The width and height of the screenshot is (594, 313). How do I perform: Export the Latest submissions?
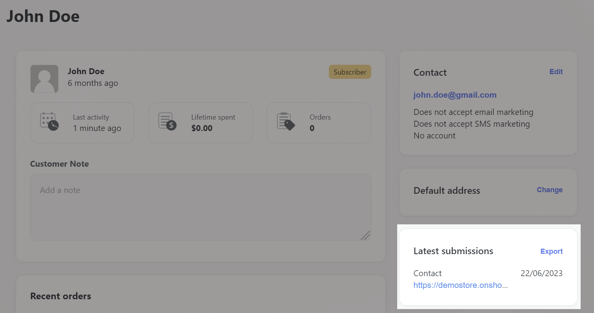pos(552,251)
